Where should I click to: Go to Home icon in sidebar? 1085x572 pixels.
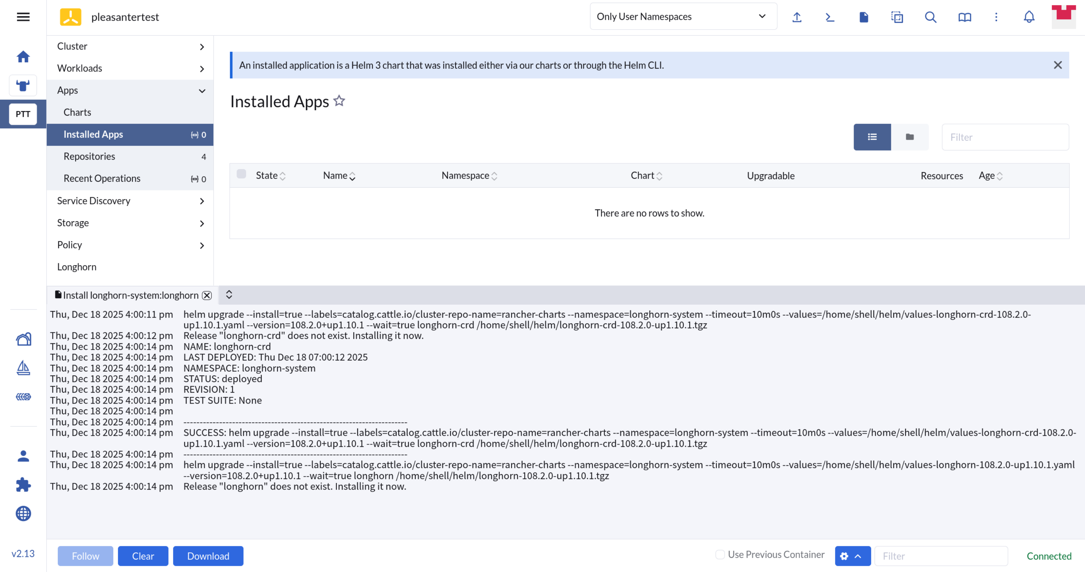tap(23, 56)
